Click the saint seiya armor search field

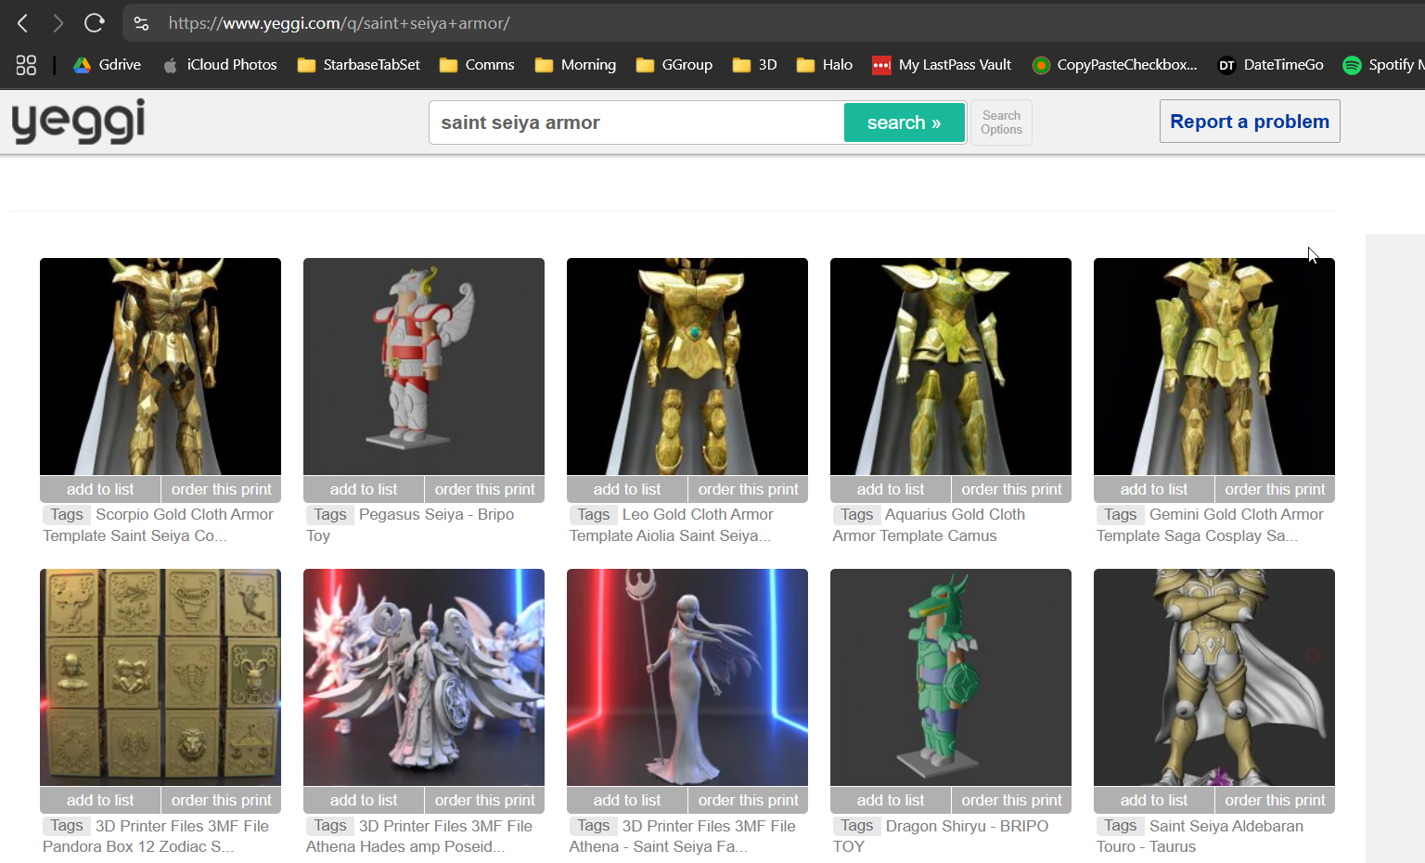(636, 122)
